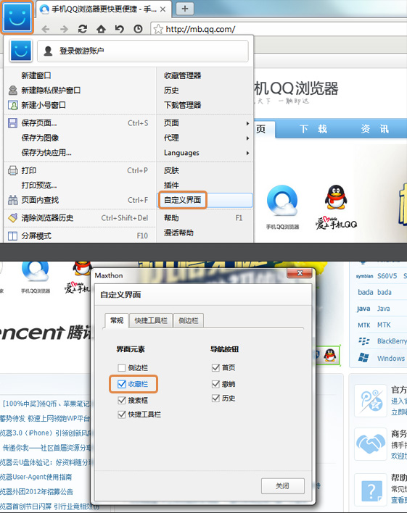Click the 关闭 button in dialog
The image size is (407, 513).
[282, 486]
